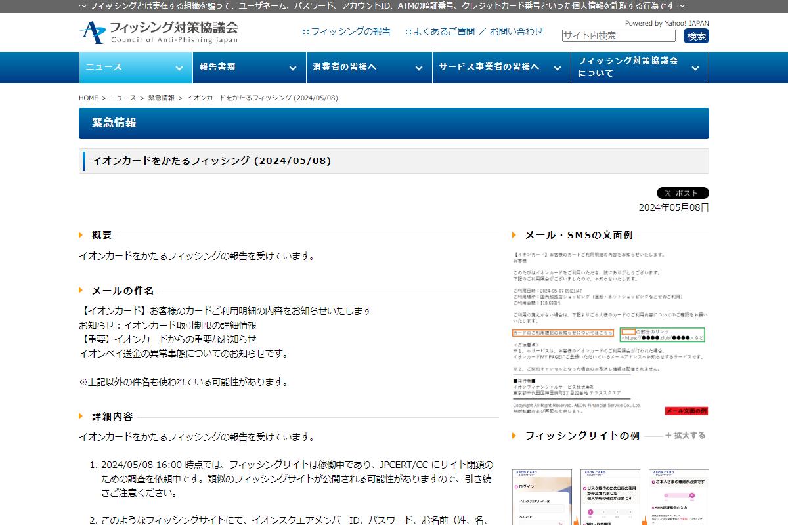Viewport: 788px width, 525px height.
Task: Click subject line 【重要】イオンカードからの重要なお知らせ
Action: coord(167,339)
